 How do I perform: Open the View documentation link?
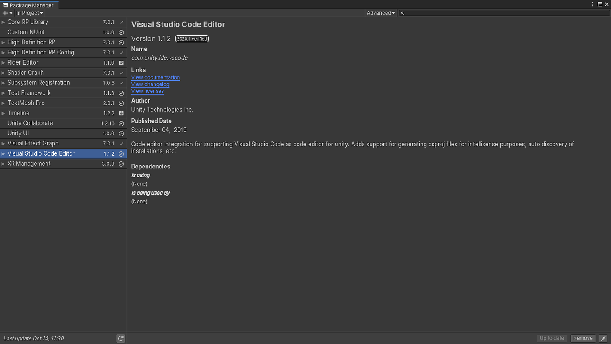(x=155, y=77)
